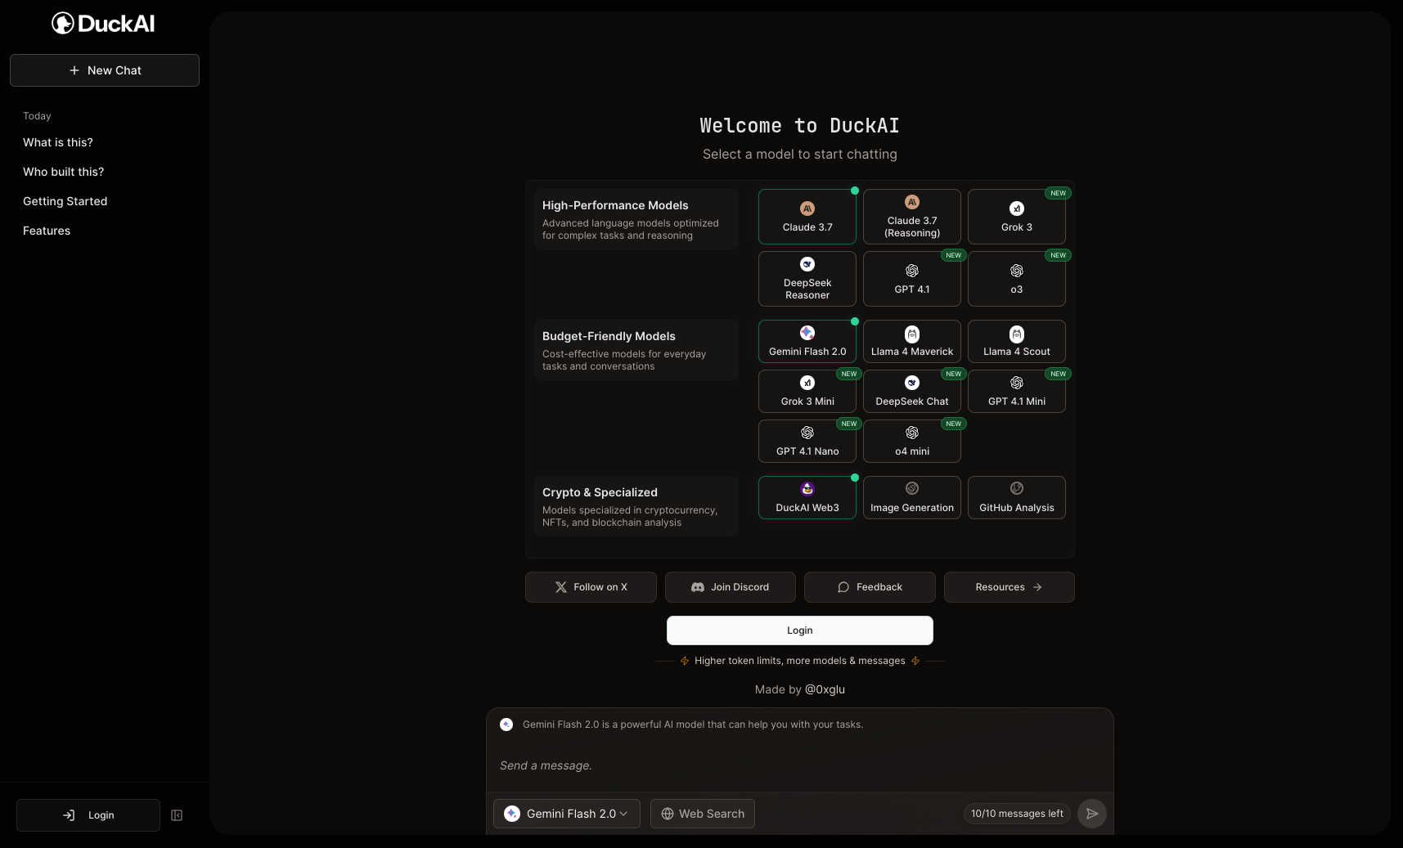This screenshot has width=1403, height=848.
Task: Select DeepSeek Chat model
Action: [912, 391]
